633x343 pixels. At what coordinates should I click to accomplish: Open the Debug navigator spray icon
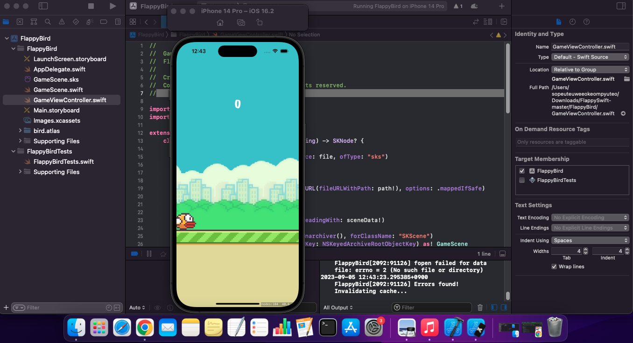pos(90,21)
